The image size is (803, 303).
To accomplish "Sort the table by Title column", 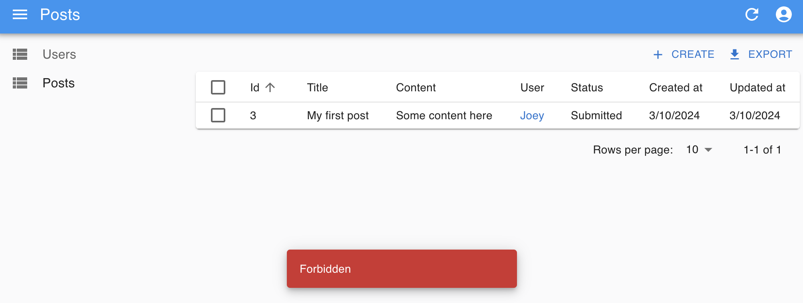I will click(x=317, y=88).
